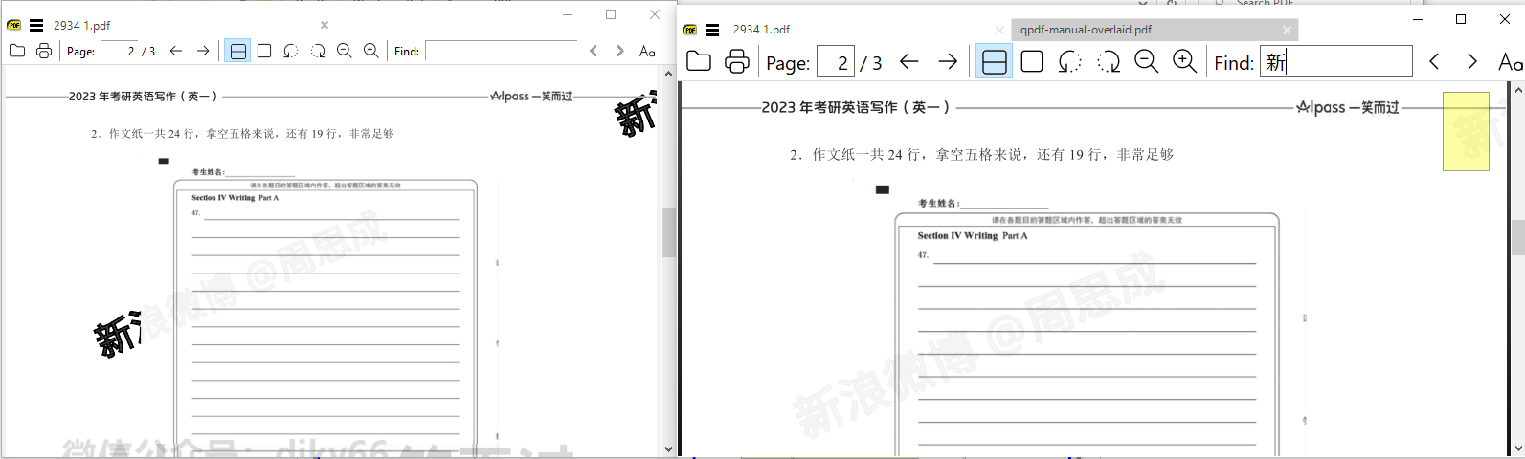Select 2934 1.pdf tab in right window
1525x459 pixels.
(x=761, y=30)
